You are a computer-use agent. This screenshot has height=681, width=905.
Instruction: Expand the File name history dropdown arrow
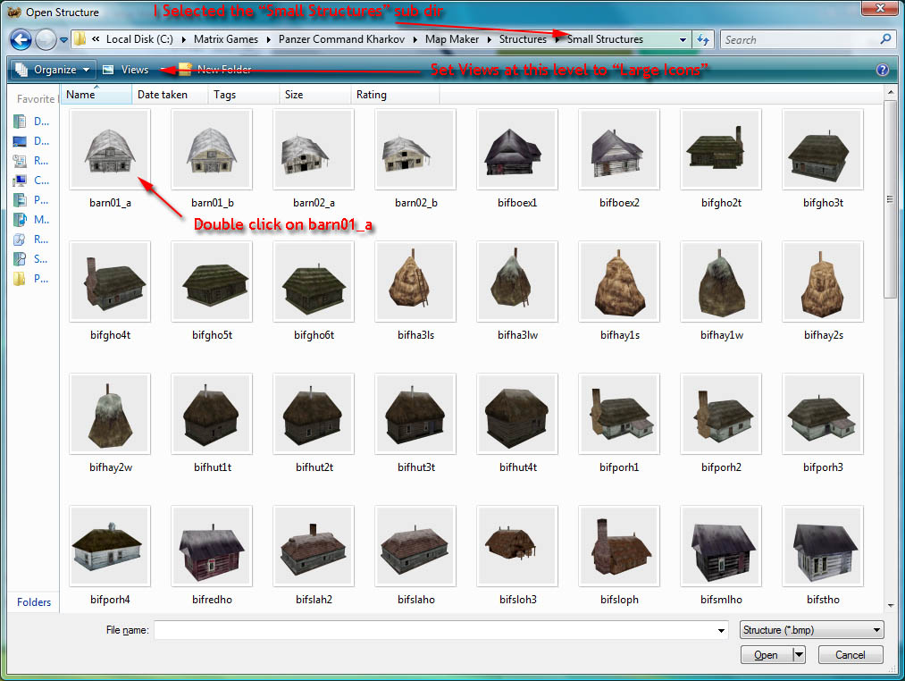click(x=721, y=630)
